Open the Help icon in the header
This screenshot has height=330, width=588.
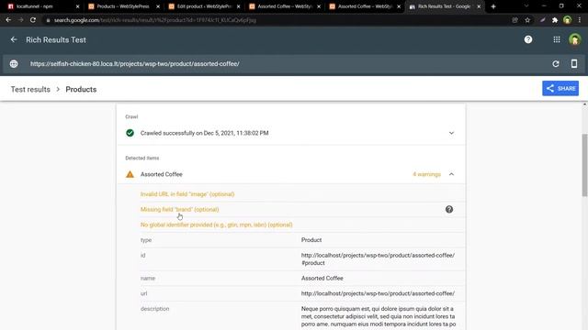pos(528,39)
